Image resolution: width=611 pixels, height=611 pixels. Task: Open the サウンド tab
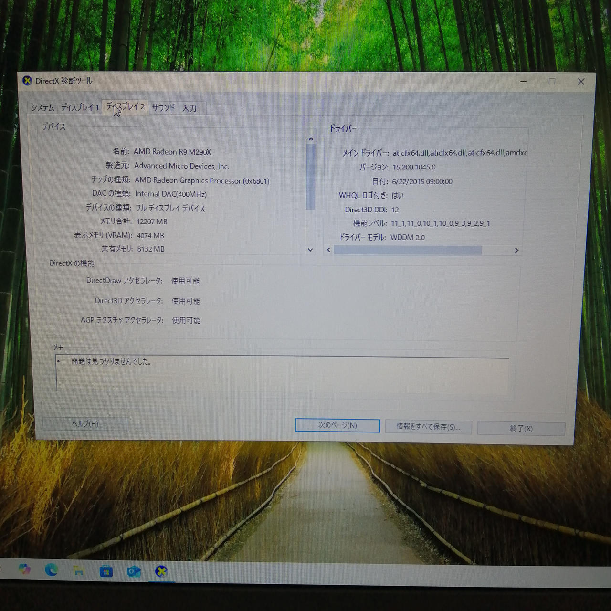tap(163, 108)
